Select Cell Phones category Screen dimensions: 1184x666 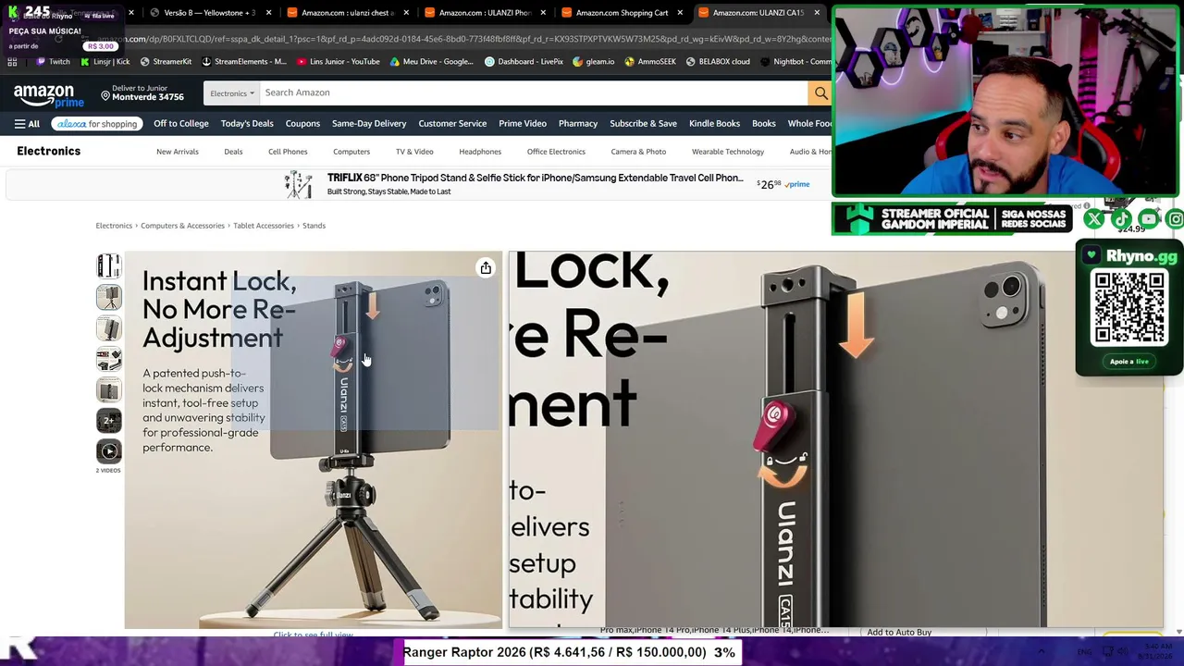click(288, 152)
